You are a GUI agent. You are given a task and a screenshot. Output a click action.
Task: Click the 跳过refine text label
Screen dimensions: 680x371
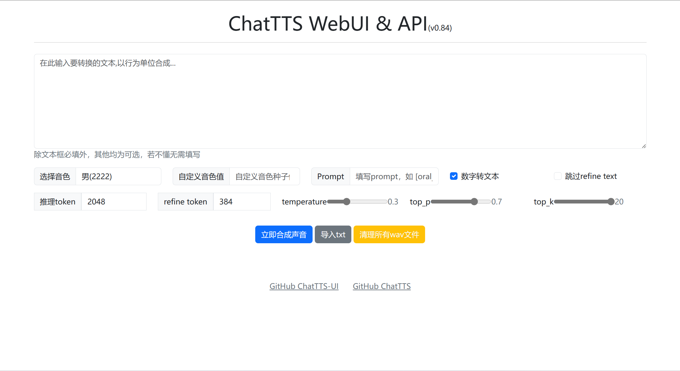tap(591, 176)
